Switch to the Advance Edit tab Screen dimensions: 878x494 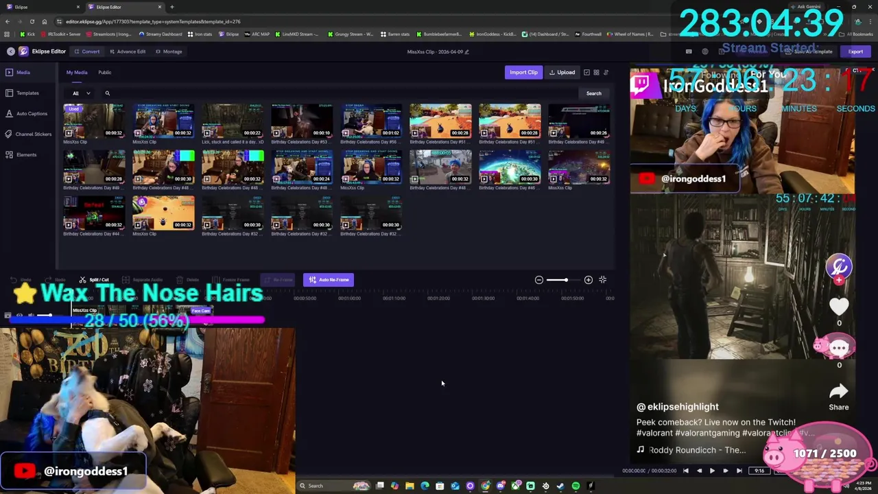point(127,51)
